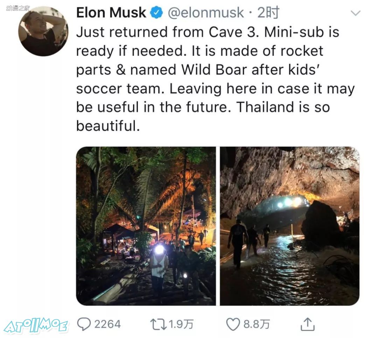Screen dimensions: 378x338
Task: Retweet this post using the arrows icon
Action: (x=158, y=324)
